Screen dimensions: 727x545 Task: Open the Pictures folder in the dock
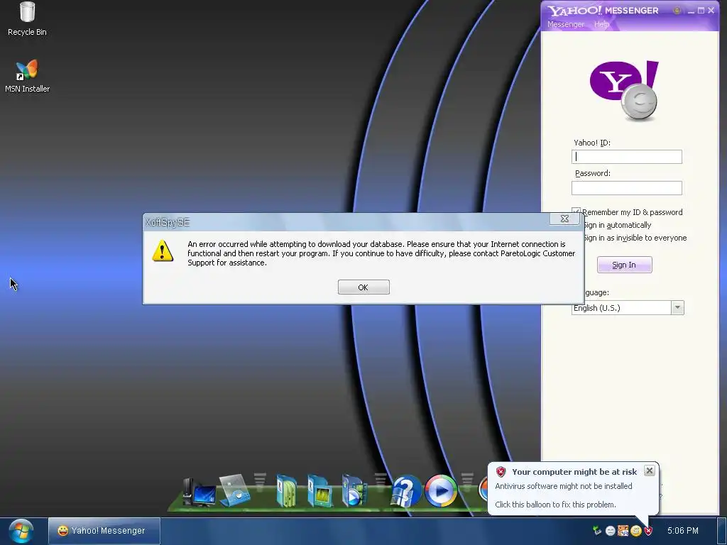(320, 491)
